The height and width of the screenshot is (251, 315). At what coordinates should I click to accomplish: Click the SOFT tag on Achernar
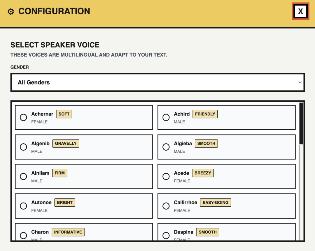point(64,114)
